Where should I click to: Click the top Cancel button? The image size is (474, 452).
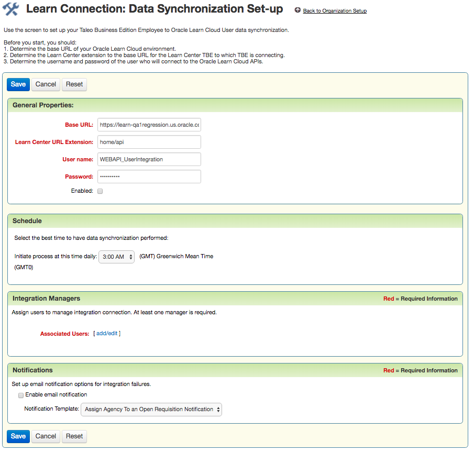pos(46,84)
